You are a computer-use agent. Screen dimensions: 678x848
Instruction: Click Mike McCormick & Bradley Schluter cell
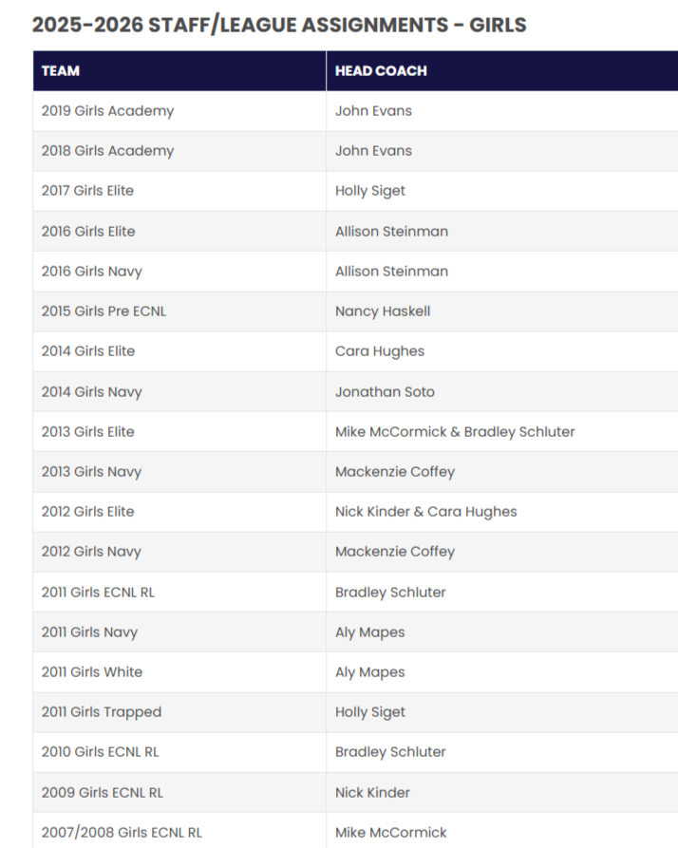pos(502,431)
